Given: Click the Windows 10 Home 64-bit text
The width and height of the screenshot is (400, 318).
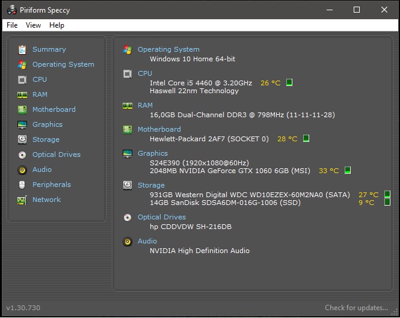Looking at the screenshot, I should 192,59.
